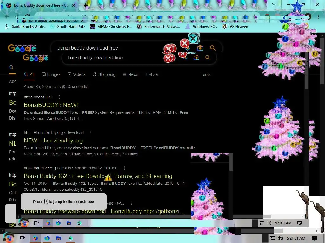This screenshot has height=243, width=325.
Task: Click green app icon on bottom taskbar
Action: pos(70,238)
